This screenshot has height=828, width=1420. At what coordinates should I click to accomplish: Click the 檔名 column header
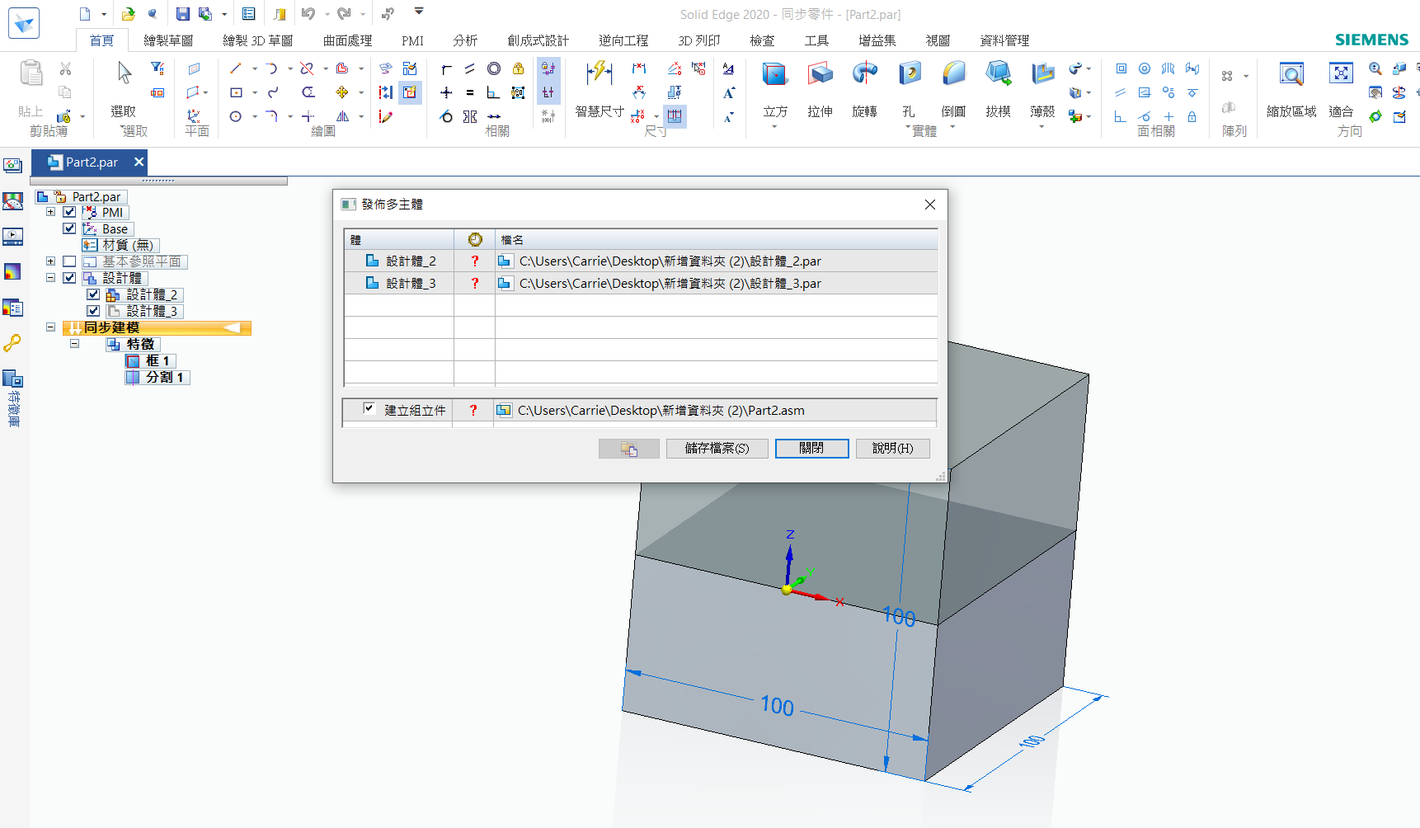(716, 239)
